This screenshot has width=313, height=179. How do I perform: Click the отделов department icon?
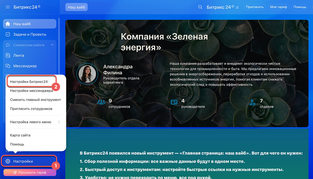click(x=252, y=103)
